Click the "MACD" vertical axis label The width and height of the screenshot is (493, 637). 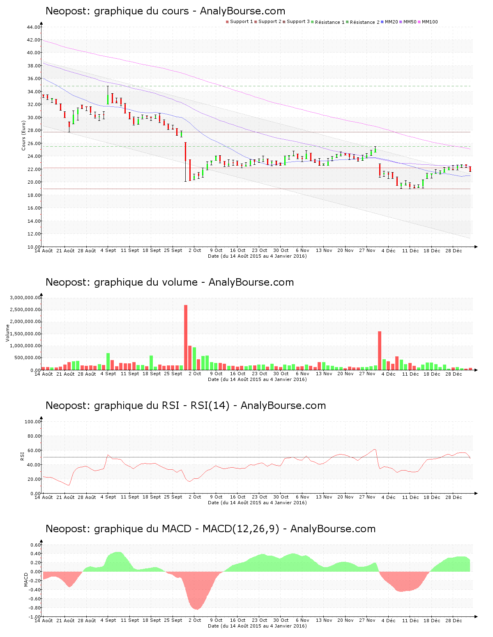click(x=26, y=579)
